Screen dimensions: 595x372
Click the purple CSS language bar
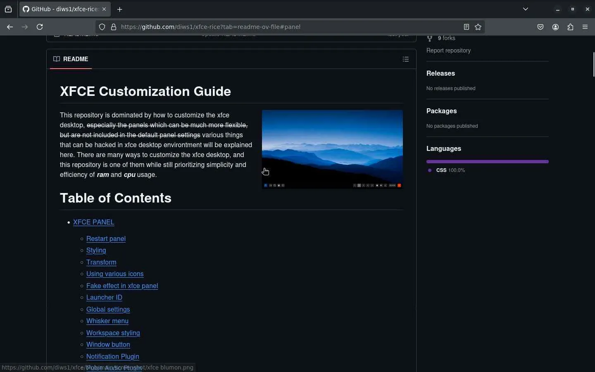click(488, 162)
